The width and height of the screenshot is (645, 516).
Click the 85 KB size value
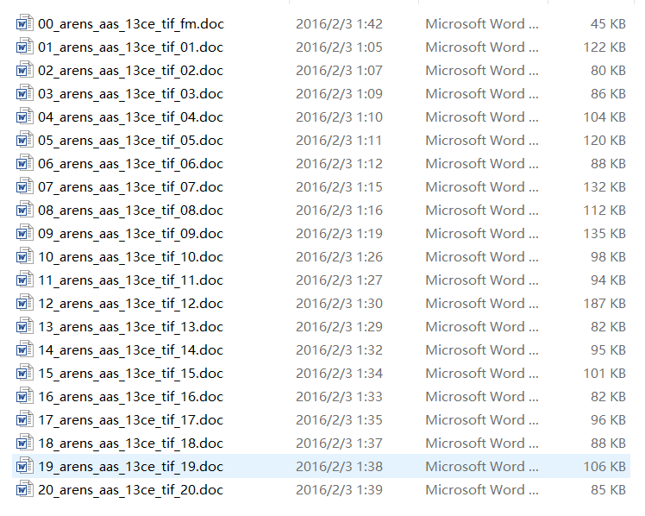(x=608, y=489)
